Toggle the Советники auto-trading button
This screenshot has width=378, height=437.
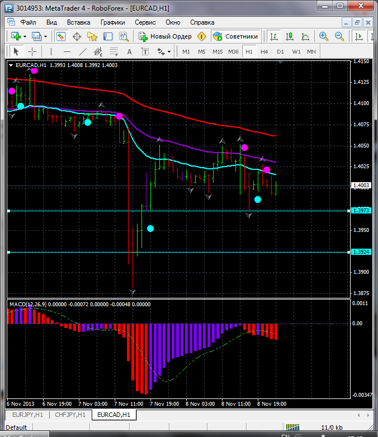tap(235, 36)
